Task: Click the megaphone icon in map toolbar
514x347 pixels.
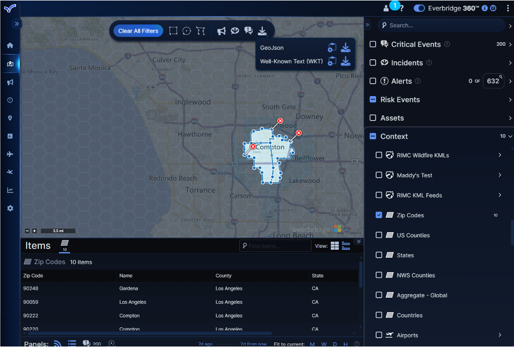Action: (x=222, y=31)
